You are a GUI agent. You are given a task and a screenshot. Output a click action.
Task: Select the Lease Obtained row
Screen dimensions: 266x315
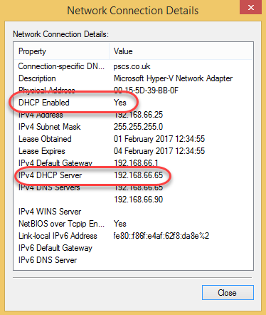coord(133,139)
